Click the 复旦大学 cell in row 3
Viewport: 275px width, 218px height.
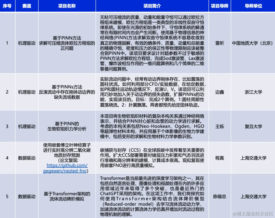253,126
